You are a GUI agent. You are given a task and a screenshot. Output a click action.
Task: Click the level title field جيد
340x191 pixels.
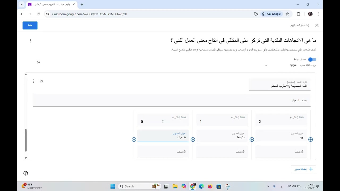tap(281, 136)
